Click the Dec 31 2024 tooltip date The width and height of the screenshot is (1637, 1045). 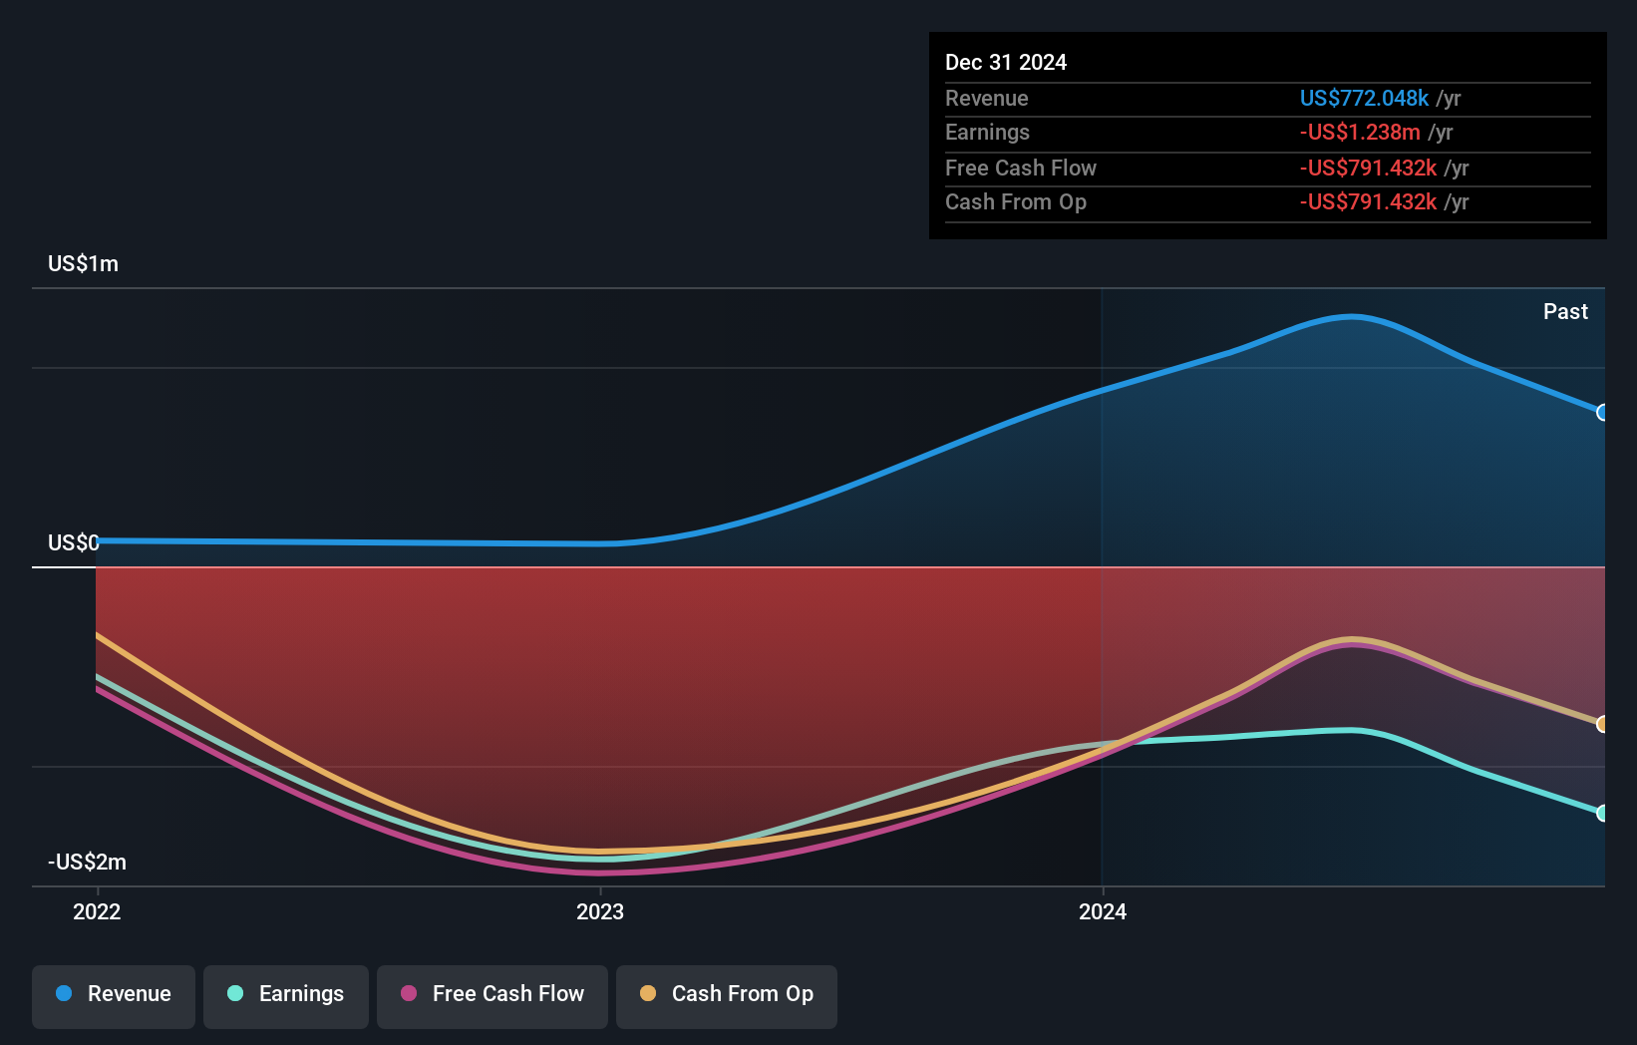coord(1006,62)
